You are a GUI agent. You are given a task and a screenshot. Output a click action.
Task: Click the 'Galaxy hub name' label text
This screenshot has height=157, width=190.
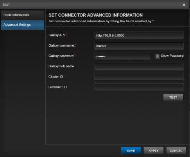(x=61, y=66)
